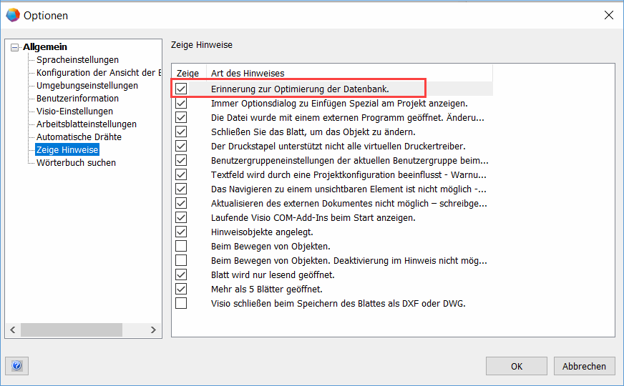Image resolution: width=624 pixels, height=386 pixels.
Task: Click the Optionen app icon in title bar
Action: 12,15
